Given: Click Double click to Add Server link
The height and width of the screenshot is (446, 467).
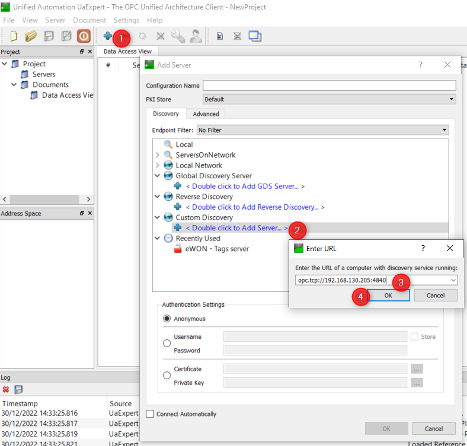Looking at the screenshot, I should (237, 228).
